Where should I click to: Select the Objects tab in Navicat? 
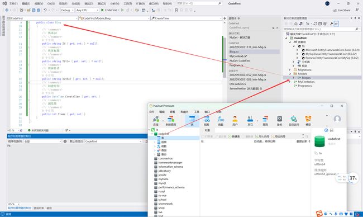pyautogui.click(x=207, y=130)
